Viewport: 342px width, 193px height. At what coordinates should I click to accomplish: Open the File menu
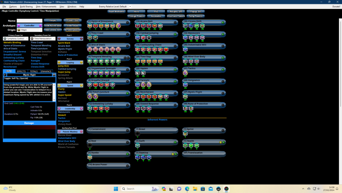click(x=4, y=7)
